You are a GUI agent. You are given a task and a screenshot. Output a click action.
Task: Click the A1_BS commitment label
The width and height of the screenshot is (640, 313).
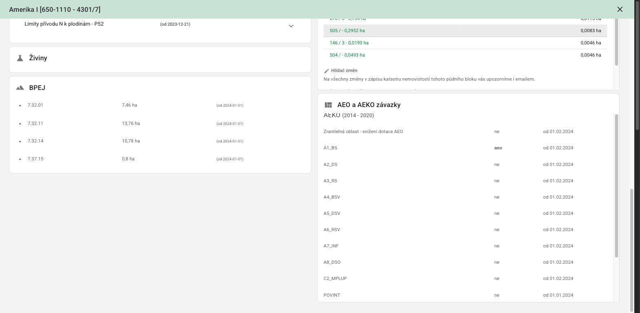(x=330, y=148)
